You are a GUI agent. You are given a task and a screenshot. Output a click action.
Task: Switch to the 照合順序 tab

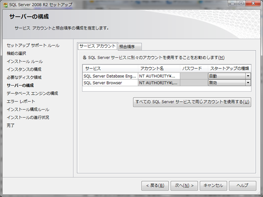(x=130, y=47)
